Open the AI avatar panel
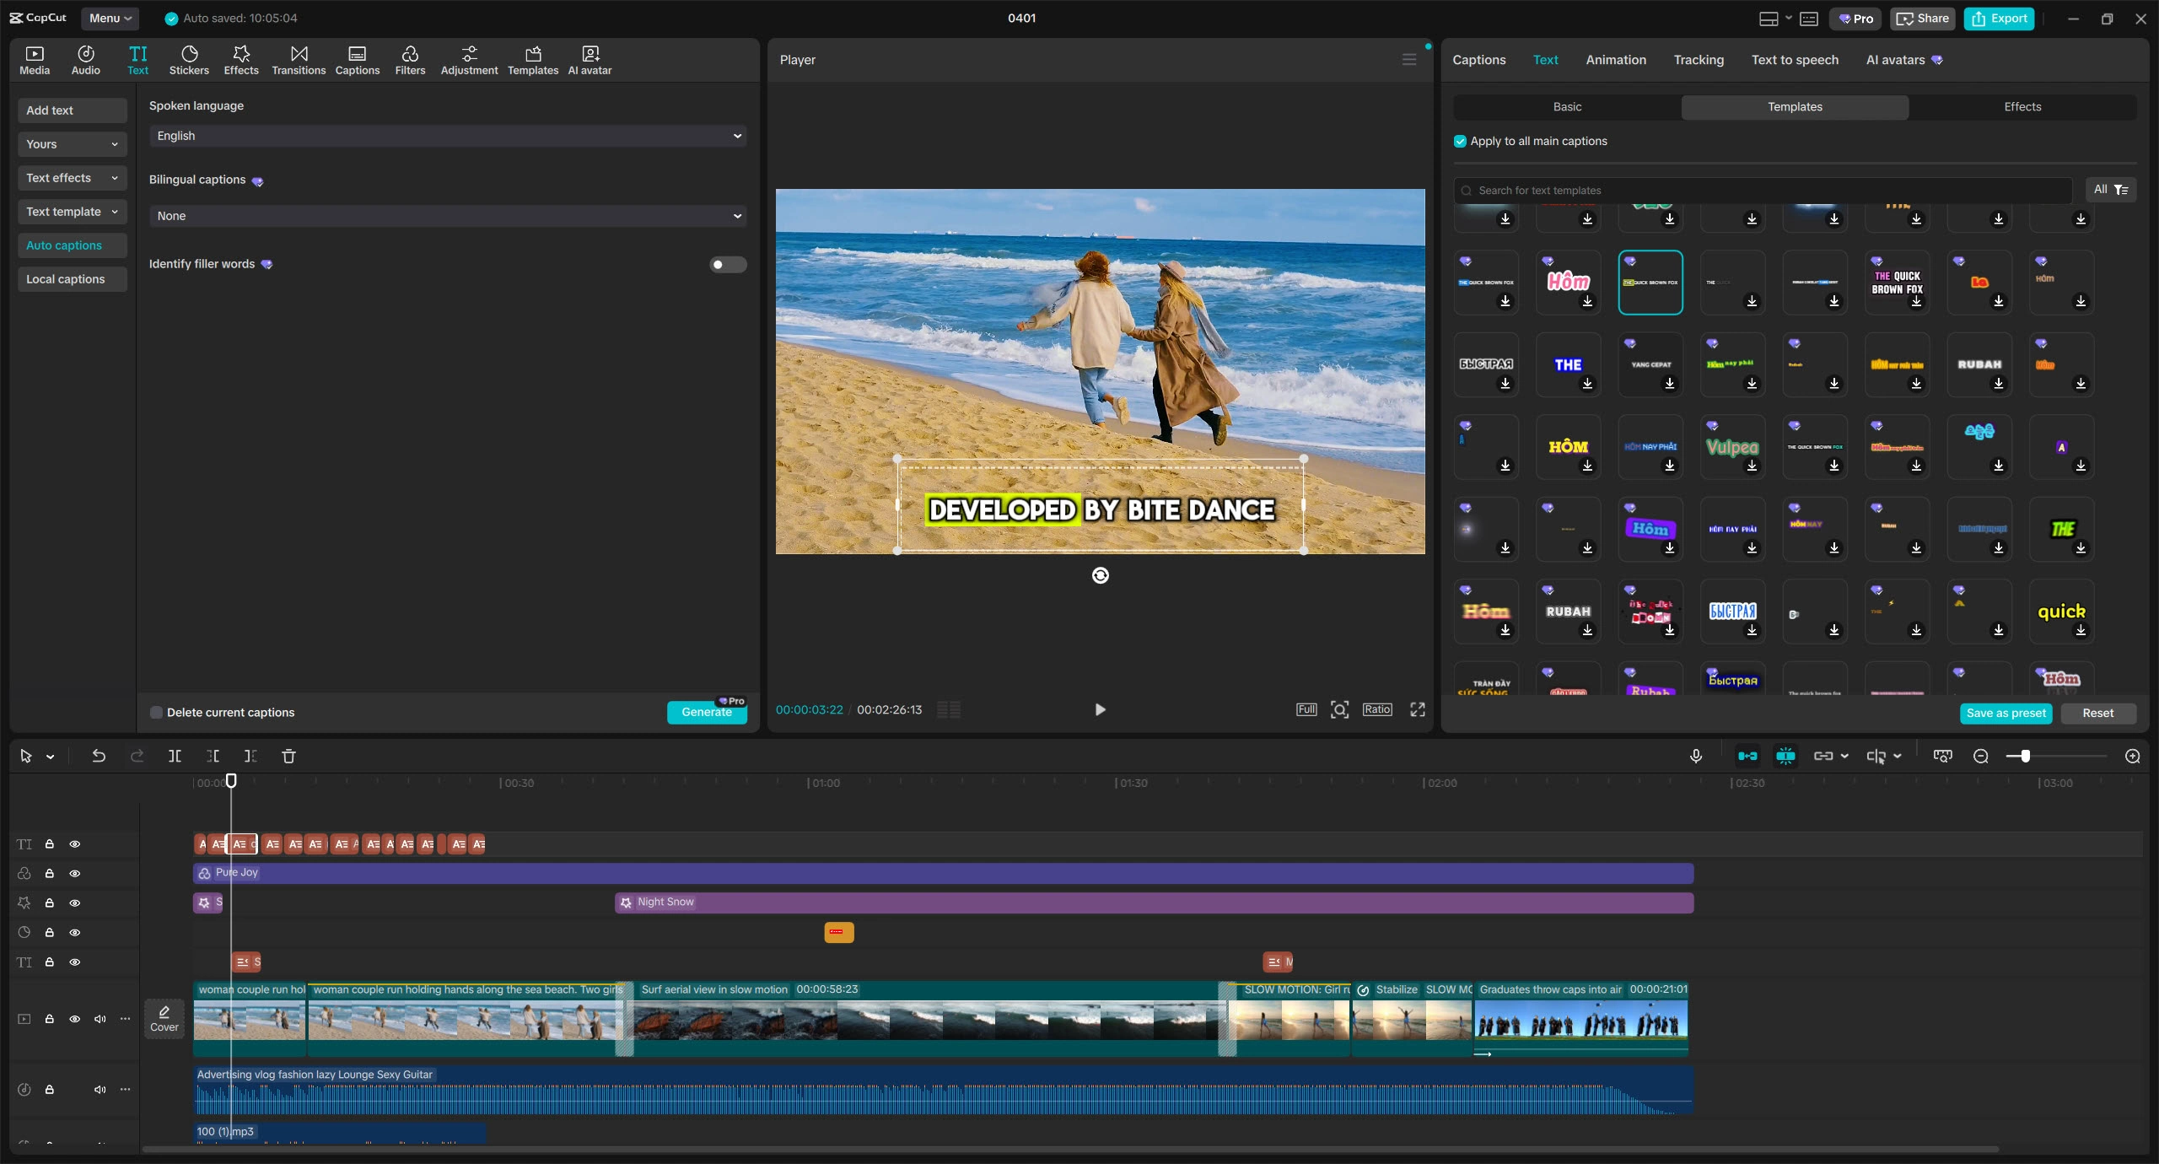The height and width of the screenshot is (1164, 2159). click(590, 60)
